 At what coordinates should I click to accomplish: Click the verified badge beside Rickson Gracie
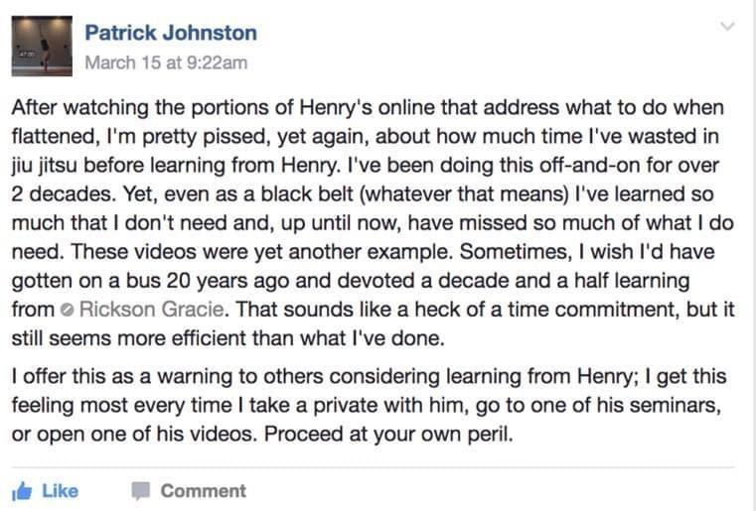[67, 310]
